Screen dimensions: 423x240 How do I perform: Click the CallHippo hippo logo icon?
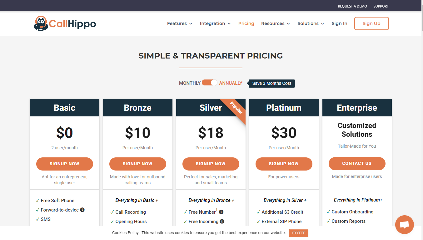(41, 23)
